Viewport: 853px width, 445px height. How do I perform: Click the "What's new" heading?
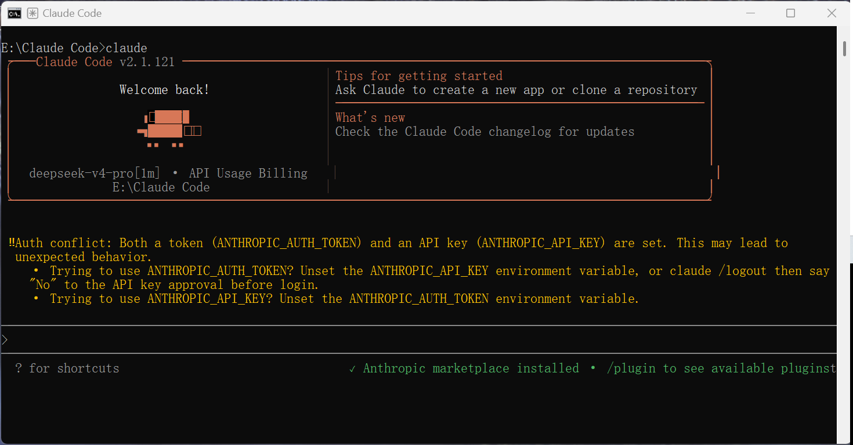pos(370,118)
